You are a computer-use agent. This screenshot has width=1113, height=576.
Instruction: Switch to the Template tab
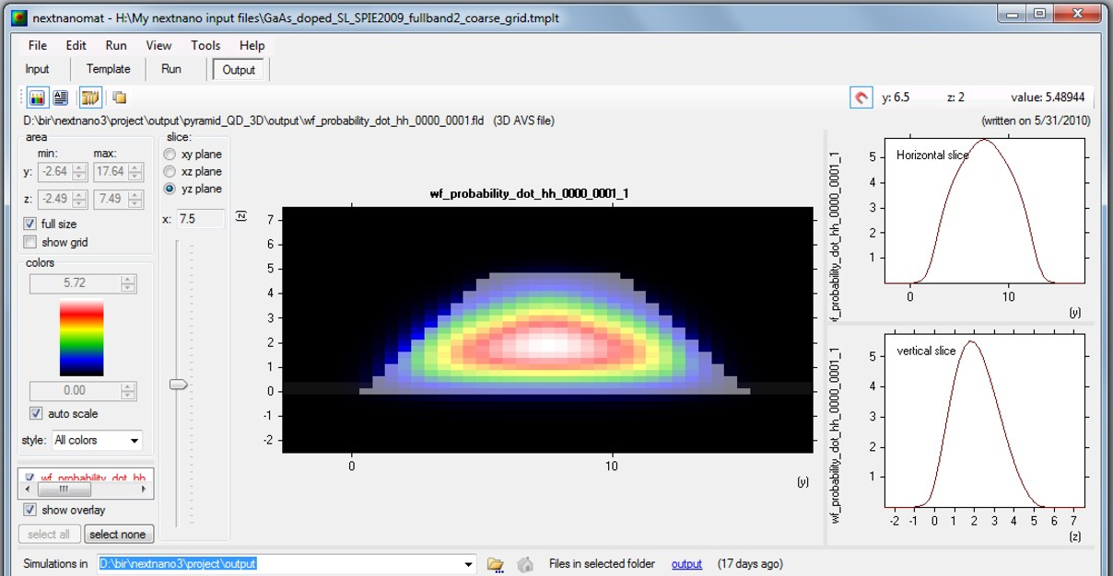(108, 69)
